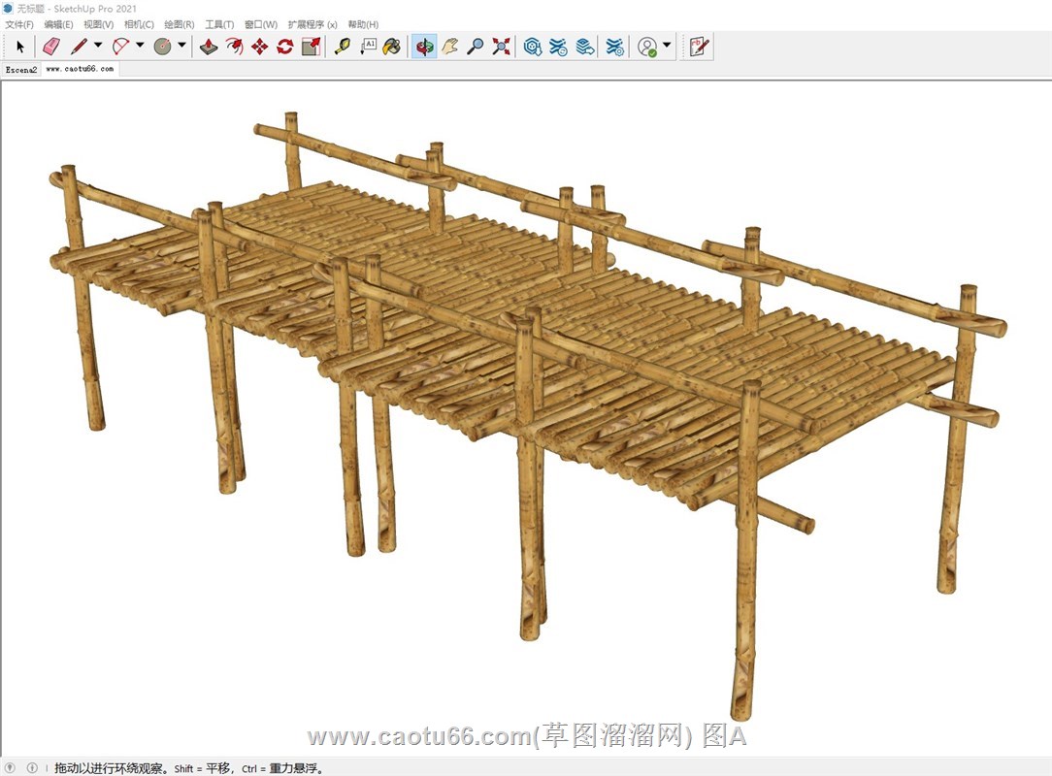Expand the Line tool dropdown arrow
Image resolution: width=1052 pixels, height=776 pixels.
click(98, 46)
